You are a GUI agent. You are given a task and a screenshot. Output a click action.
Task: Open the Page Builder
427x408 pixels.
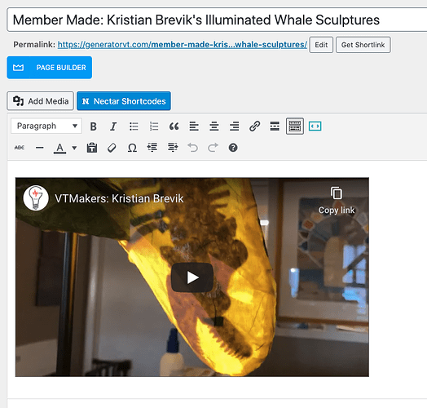[x=49, y=68]
